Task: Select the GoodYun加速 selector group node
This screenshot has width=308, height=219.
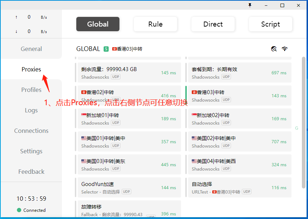Action: 128,187
